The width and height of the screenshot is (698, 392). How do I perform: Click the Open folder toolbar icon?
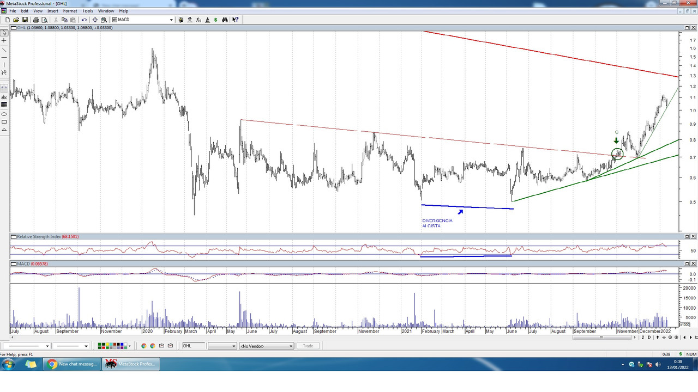pos(16,20)
